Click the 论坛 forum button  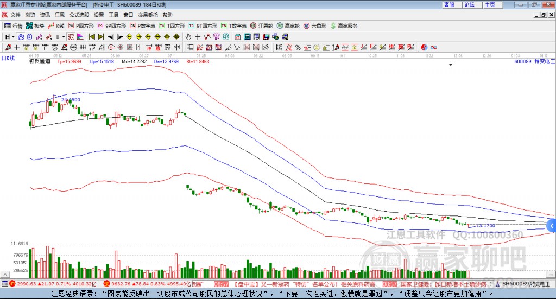pos(470,4)
